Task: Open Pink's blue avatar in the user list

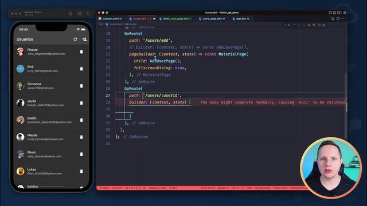Action: 21,69
